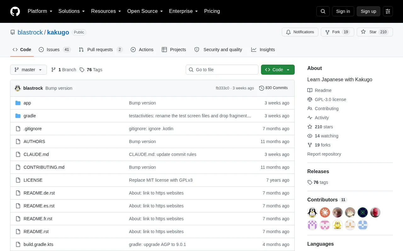View the 830 Commits history
Screen dimensions: 403x251
(273, 88)
